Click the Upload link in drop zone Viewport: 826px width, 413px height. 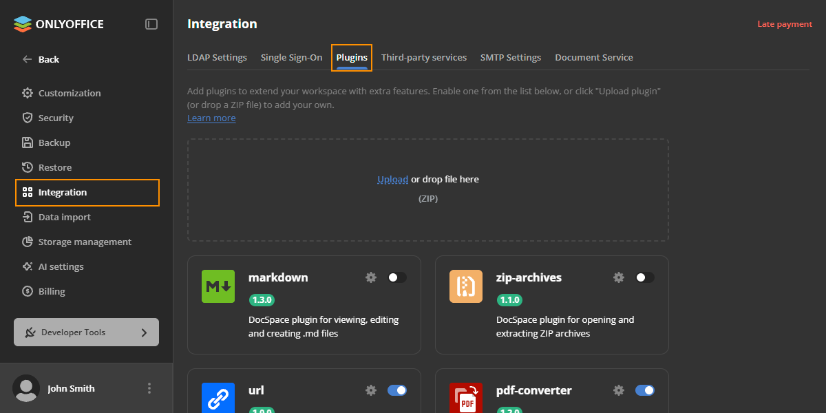392,179
